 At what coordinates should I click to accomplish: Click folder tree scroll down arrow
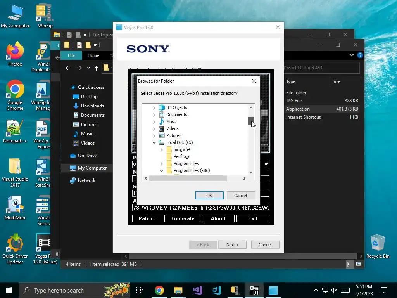[x=251, y=172]
